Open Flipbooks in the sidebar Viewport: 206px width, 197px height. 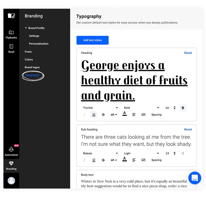coord(11,35)
